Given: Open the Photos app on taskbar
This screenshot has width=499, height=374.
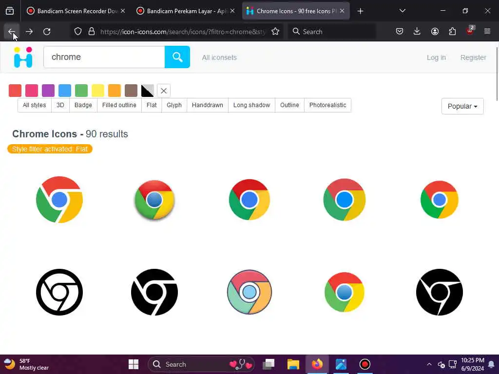Looking at the screenshot, I should click(x=341, y=364).
